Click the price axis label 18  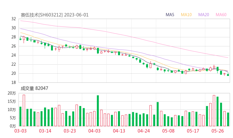[14, 82]
